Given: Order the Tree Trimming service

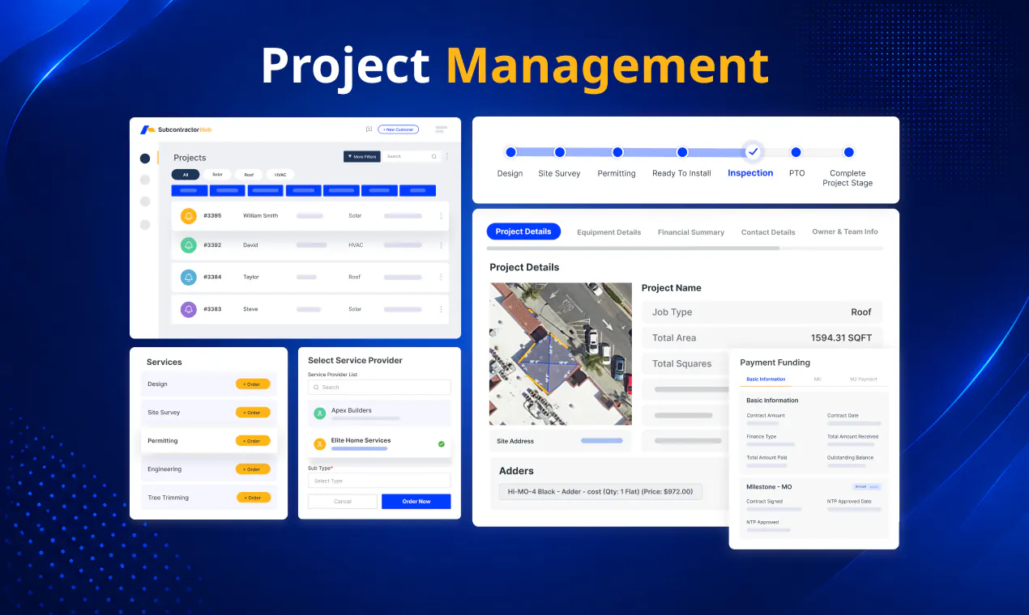Looking at the screenshot, I should coord(253,498).
